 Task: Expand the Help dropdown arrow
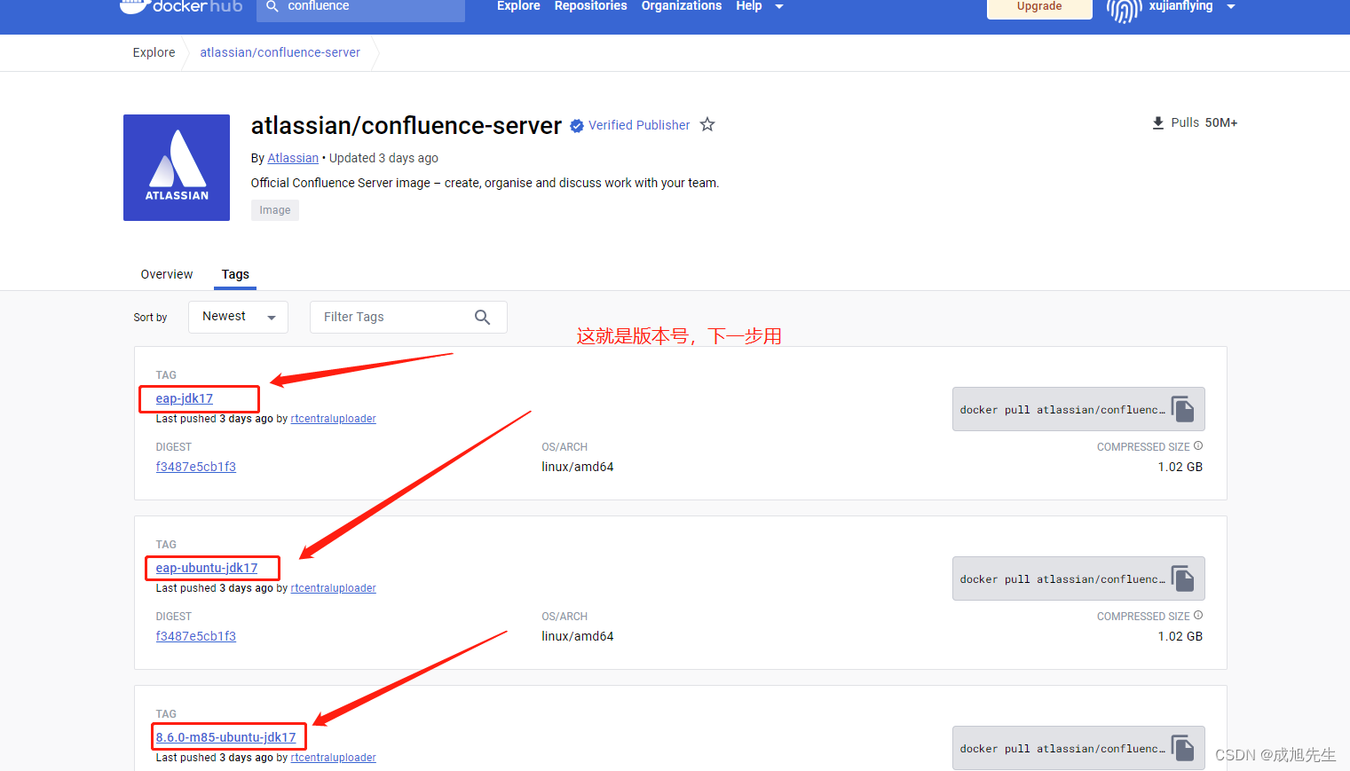[x=779, y=7]
